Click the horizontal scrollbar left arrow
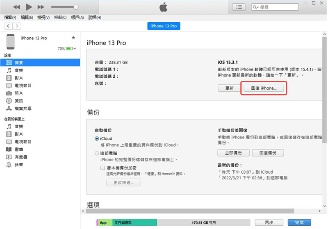 point(83,211)
